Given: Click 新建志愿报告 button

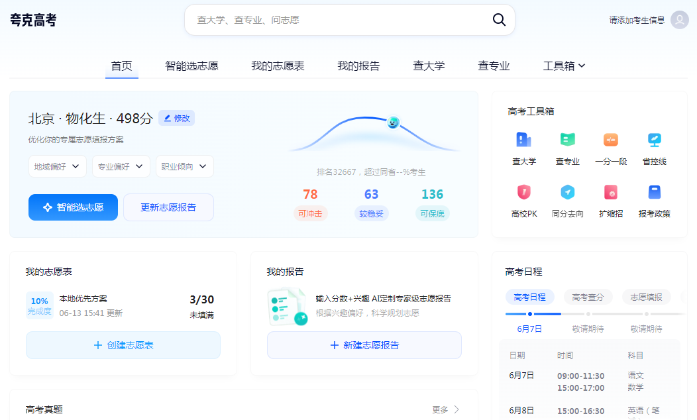Looking at the screenshot, I should tap(364, 345).
